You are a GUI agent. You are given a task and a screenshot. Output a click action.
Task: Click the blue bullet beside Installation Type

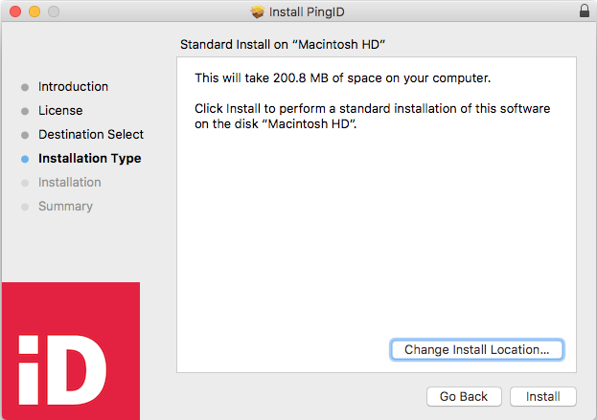click(25, 159)
